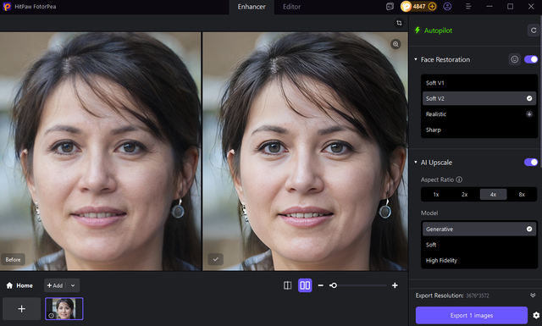The height and width of the screenshot is (326, 542).
Task: Click the Model label text
Action: pos(429,213)
